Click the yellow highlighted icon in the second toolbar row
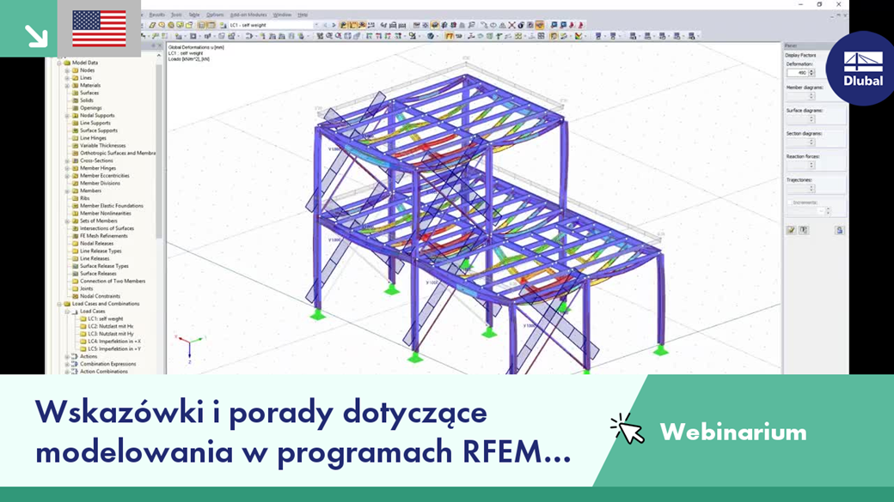The width and height of the screenshot is (894, 502). coord(450,36)
